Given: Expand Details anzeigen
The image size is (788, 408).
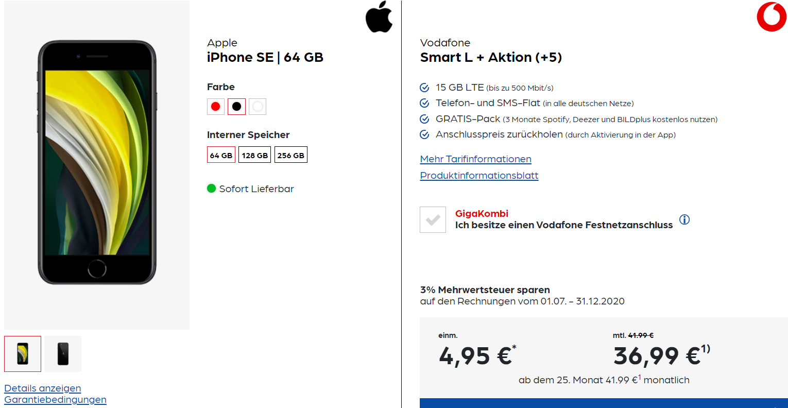Looking at the screenshot, I should (x=43, y=388).
